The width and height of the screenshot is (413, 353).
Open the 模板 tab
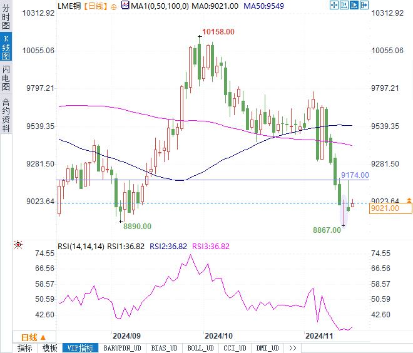(x=50, y=348)
